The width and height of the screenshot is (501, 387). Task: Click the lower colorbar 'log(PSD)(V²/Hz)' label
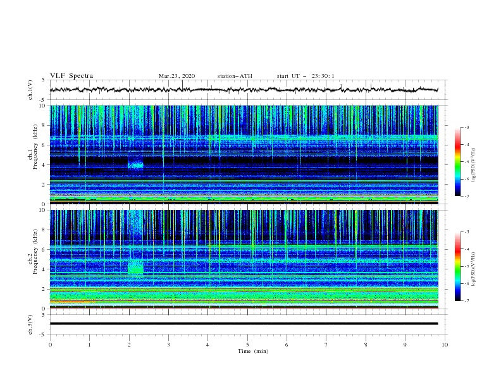474,269
